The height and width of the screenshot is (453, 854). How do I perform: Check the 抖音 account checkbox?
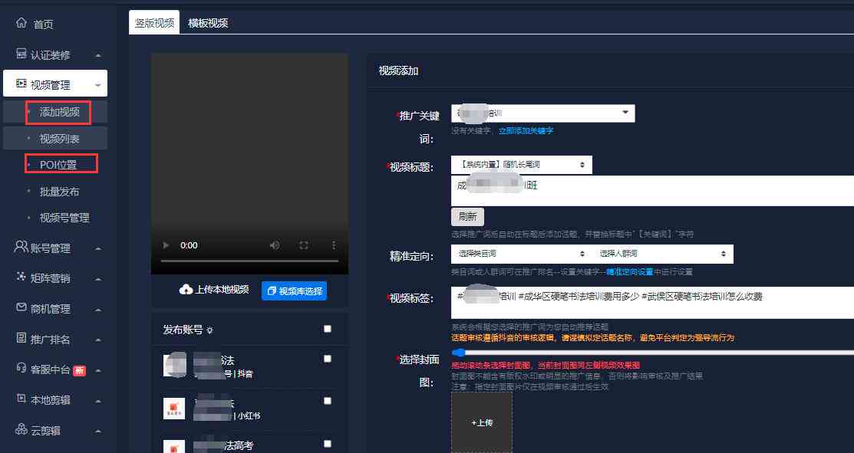[328, 359]
